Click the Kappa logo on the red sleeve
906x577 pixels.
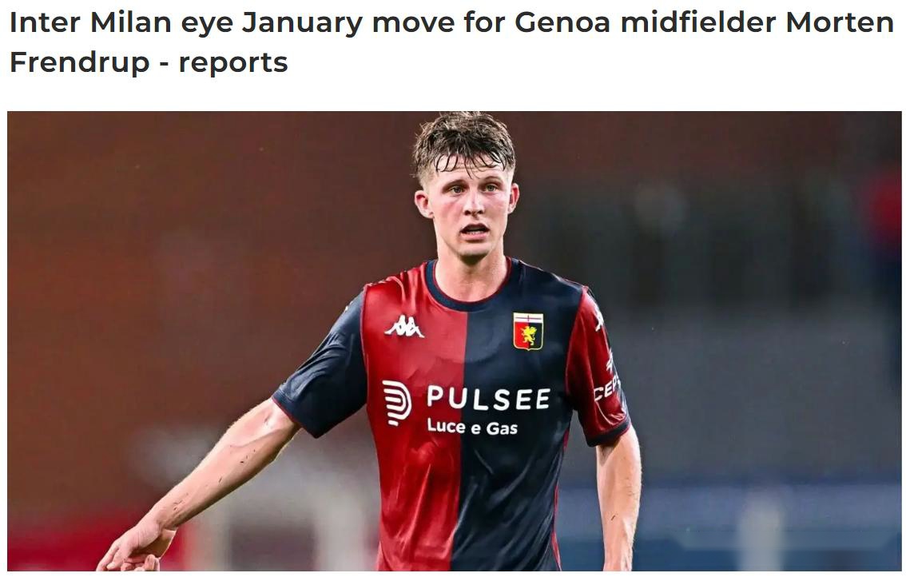599,319
